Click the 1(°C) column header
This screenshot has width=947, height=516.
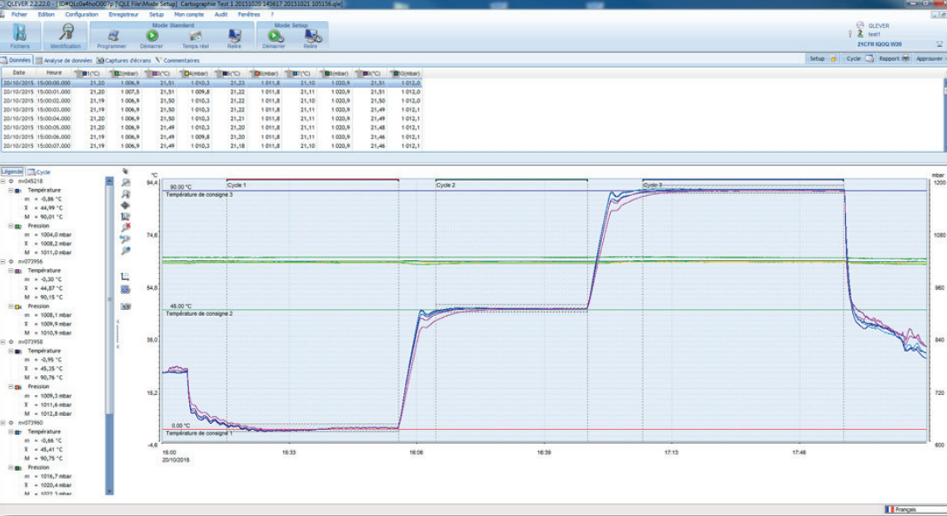[90, 73]
